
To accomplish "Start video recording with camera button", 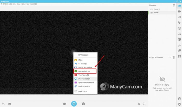I will pos(65,104).
